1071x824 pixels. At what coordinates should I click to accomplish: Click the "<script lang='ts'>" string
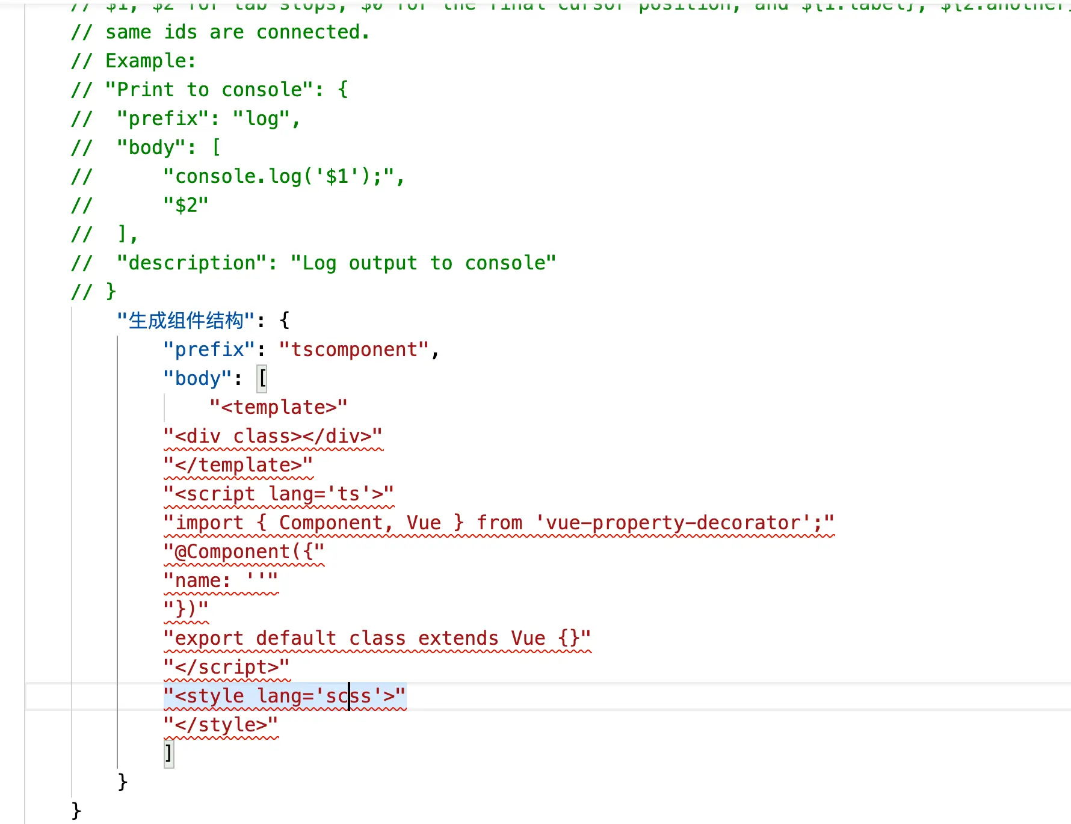tap(279, 494)
